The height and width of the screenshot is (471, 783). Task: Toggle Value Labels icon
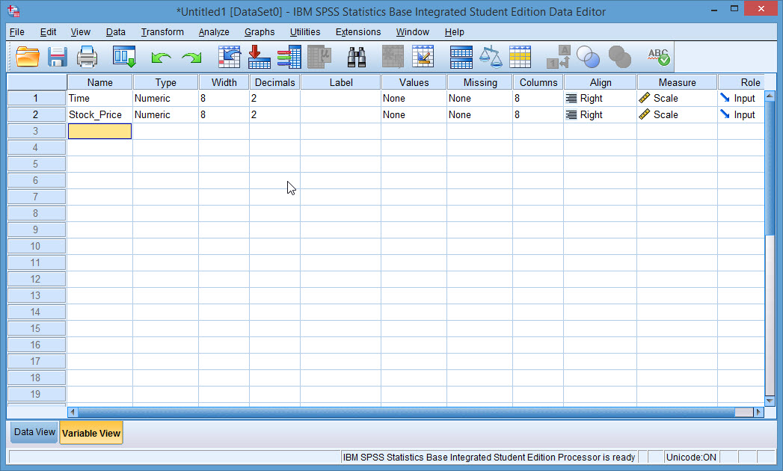[x=559, y=56]
